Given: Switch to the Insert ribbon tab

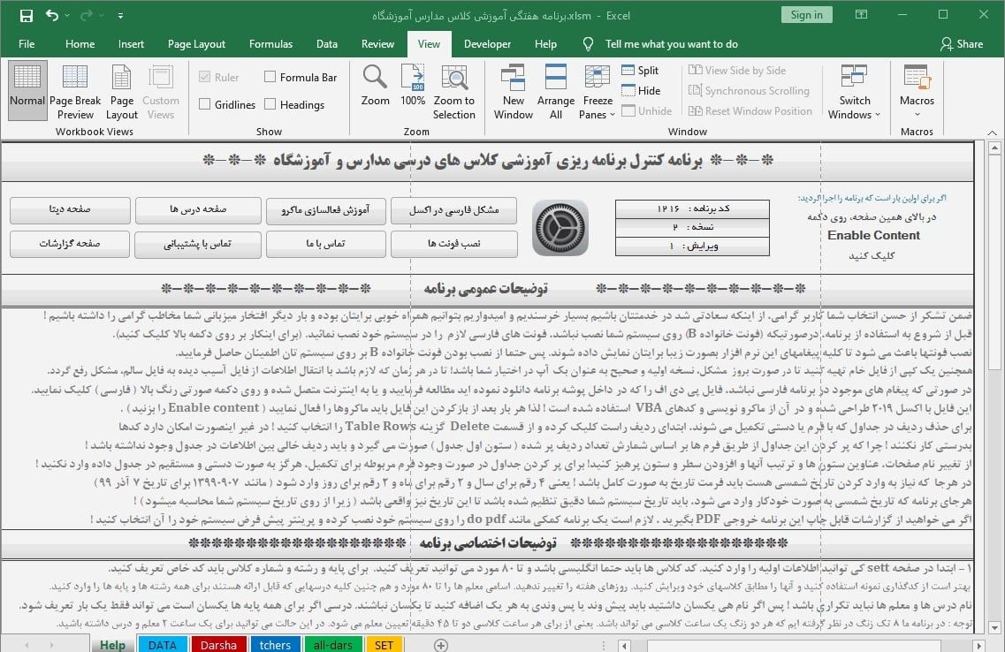Looking at the screenshot, I should 131,44.
